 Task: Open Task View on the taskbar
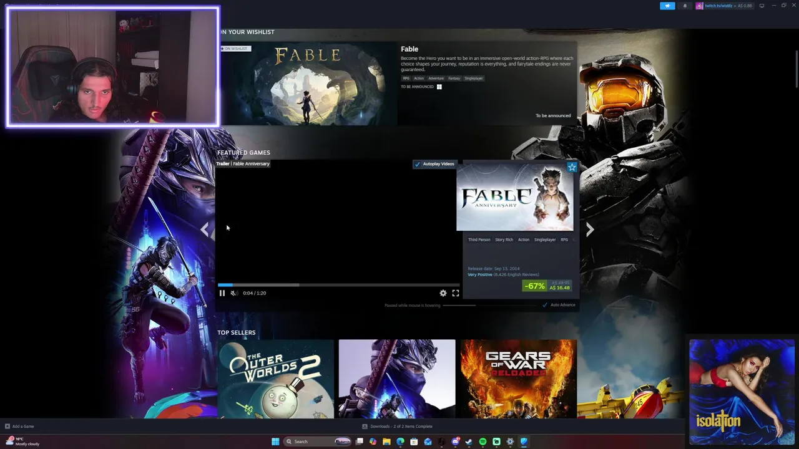(x=360, y=442)
